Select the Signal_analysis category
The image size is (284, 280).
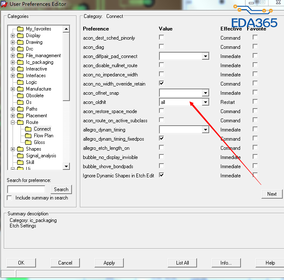click(41, 156)
